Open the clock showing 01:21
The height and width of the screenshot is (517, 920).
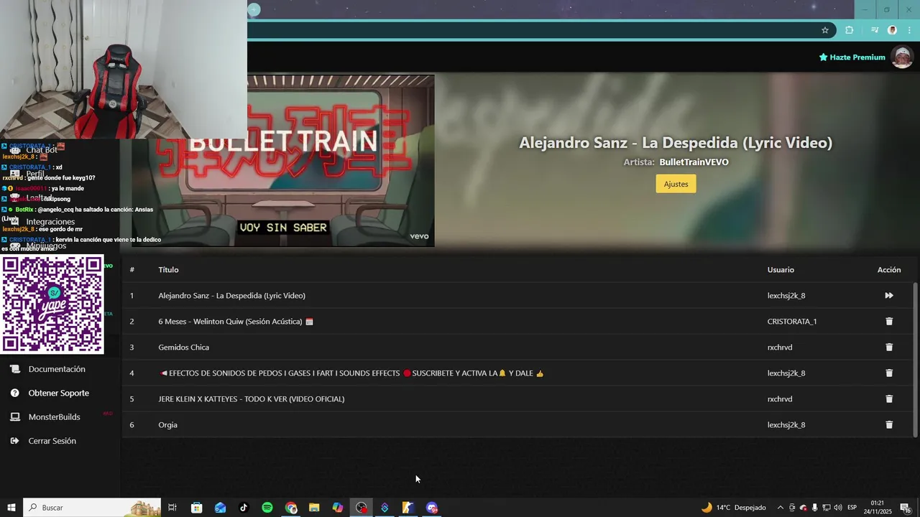pos(878,508)
